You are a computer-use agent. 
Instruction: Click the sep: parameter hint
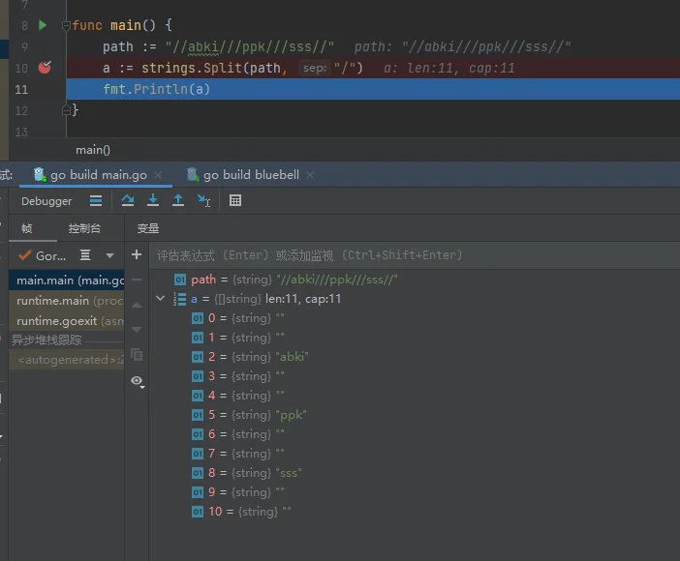pyautogui.click(x=315, y=68)
